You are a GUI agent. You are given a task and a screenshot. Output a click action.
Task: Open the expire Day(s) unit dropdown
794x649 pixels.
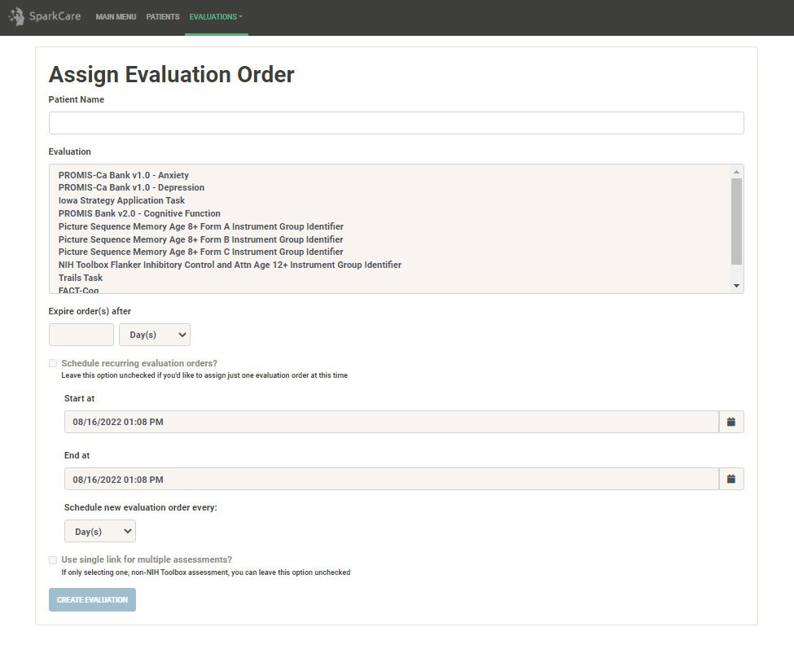click(x=155, y=335)
